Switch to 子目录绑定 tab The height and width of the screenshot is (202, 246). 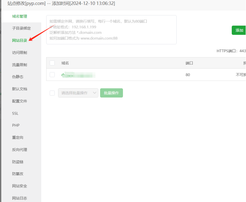(x=21, y=28)
